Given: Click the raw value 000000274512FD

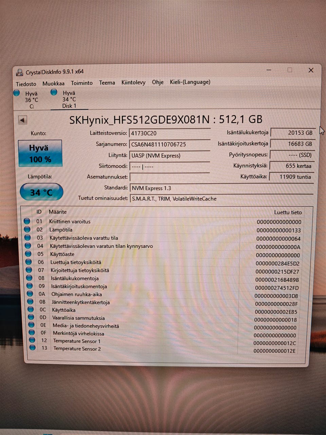Looking at the screenshot, I should [277, 288].
